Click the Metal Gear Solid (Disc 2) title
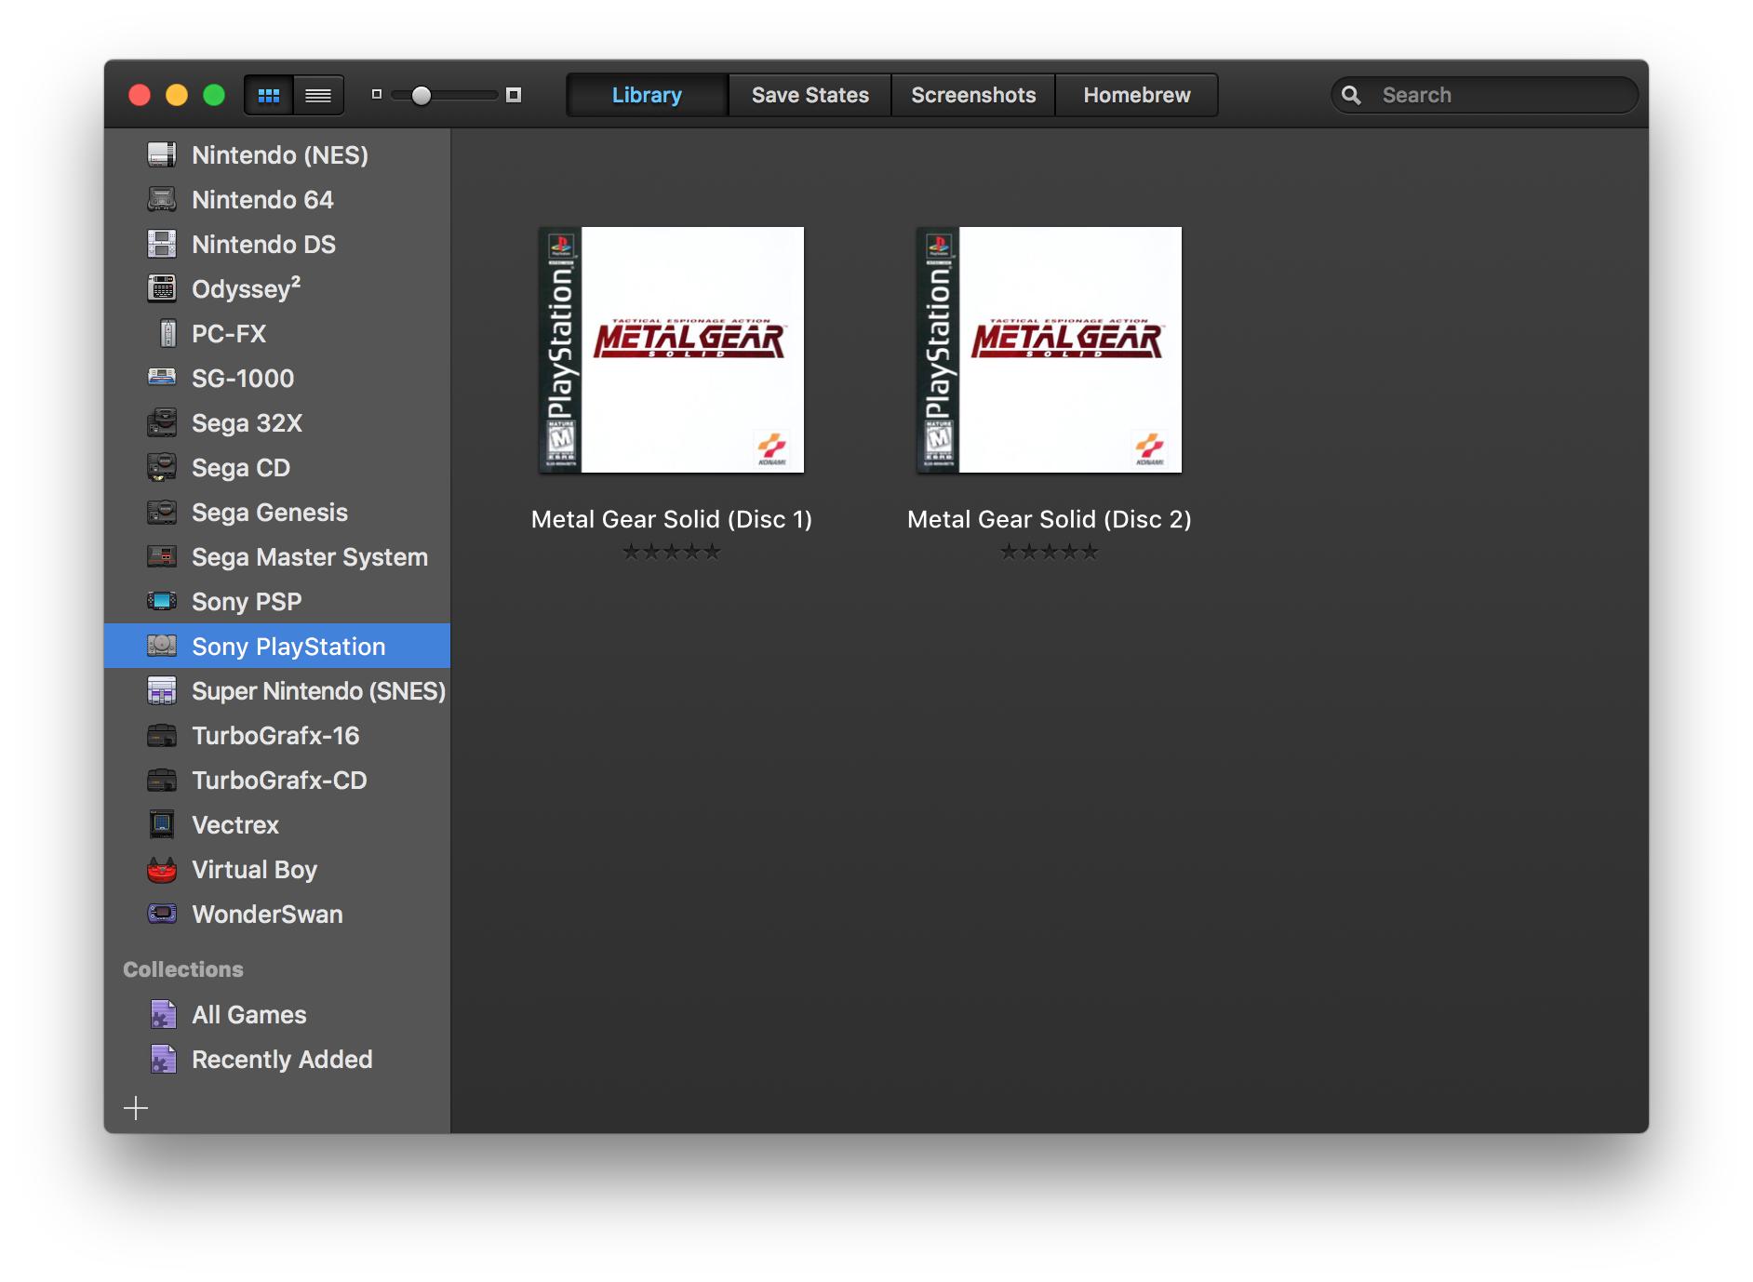1753x1282 pixels. [1050, 519]
